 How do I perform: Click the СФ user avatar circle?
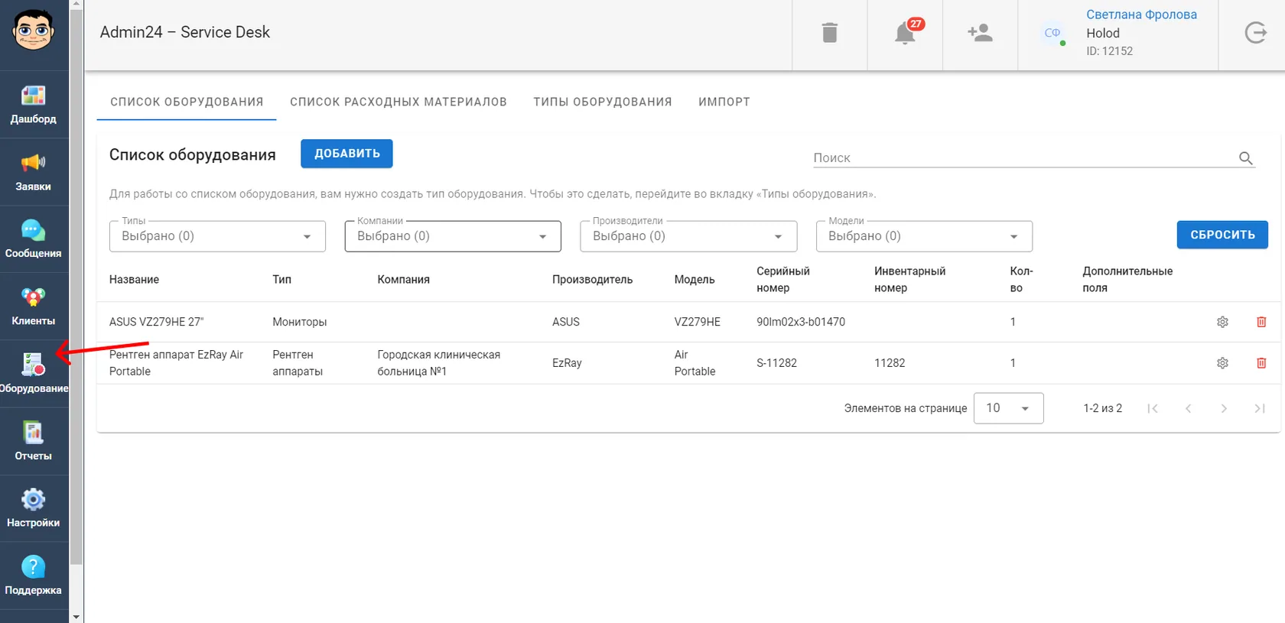(1052, 33)
